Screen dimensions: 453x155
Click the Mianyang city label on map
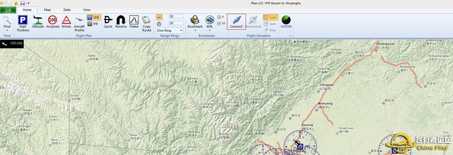pyautogui.click(x=325, y=104)
